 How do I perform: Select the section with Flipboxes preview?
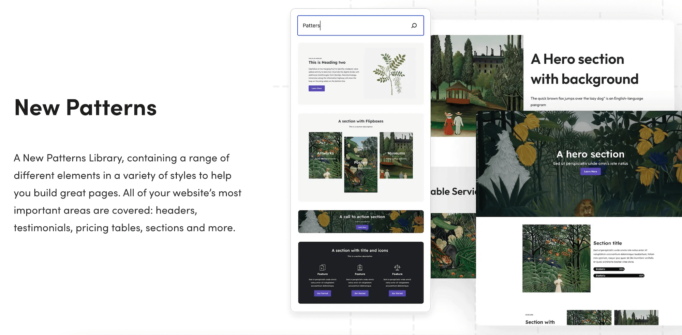pyautogui.click(x=361, y=157)
